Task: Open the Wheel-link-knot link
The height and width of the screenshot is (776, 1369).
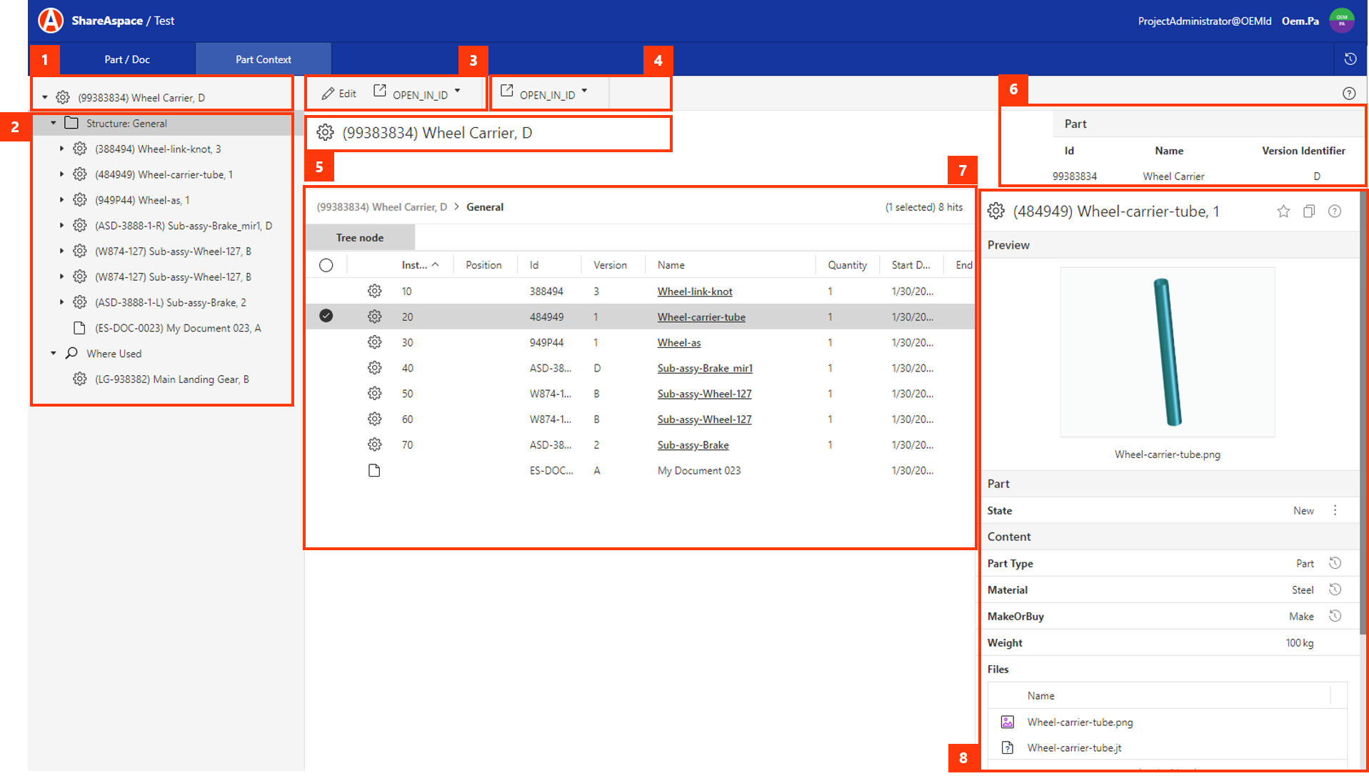Action: click(693, 292)
